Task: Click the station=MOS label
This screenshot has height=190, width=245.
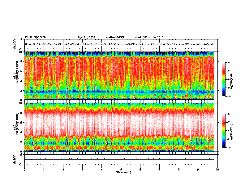Action: point(115,37)
